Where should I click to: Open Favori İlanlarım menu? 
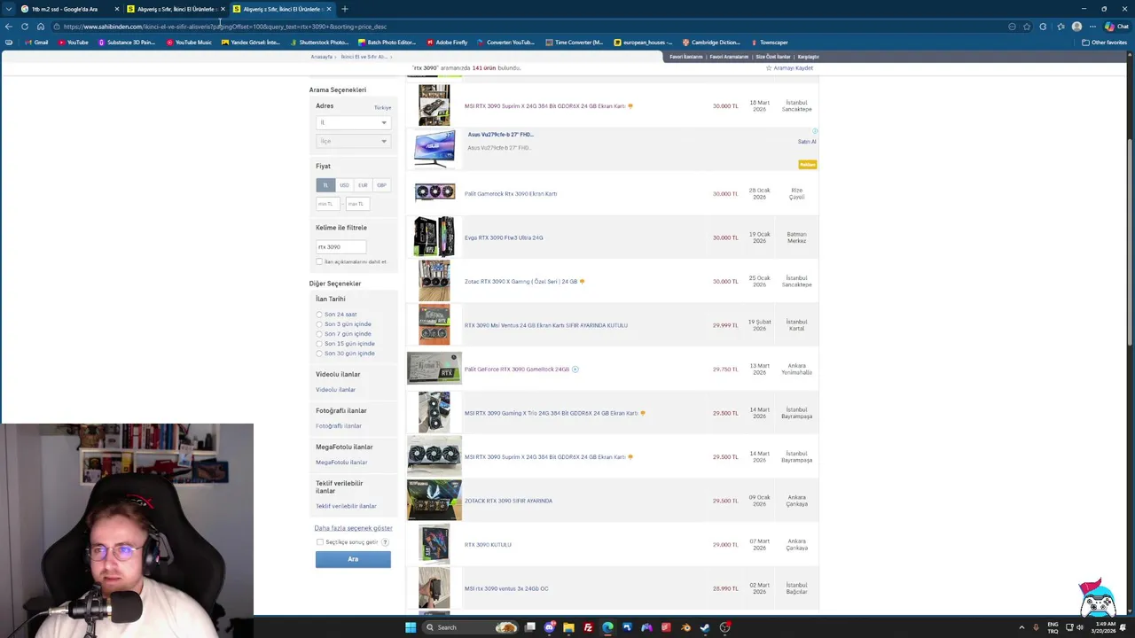pyautogui.click(x=685, y=57)
